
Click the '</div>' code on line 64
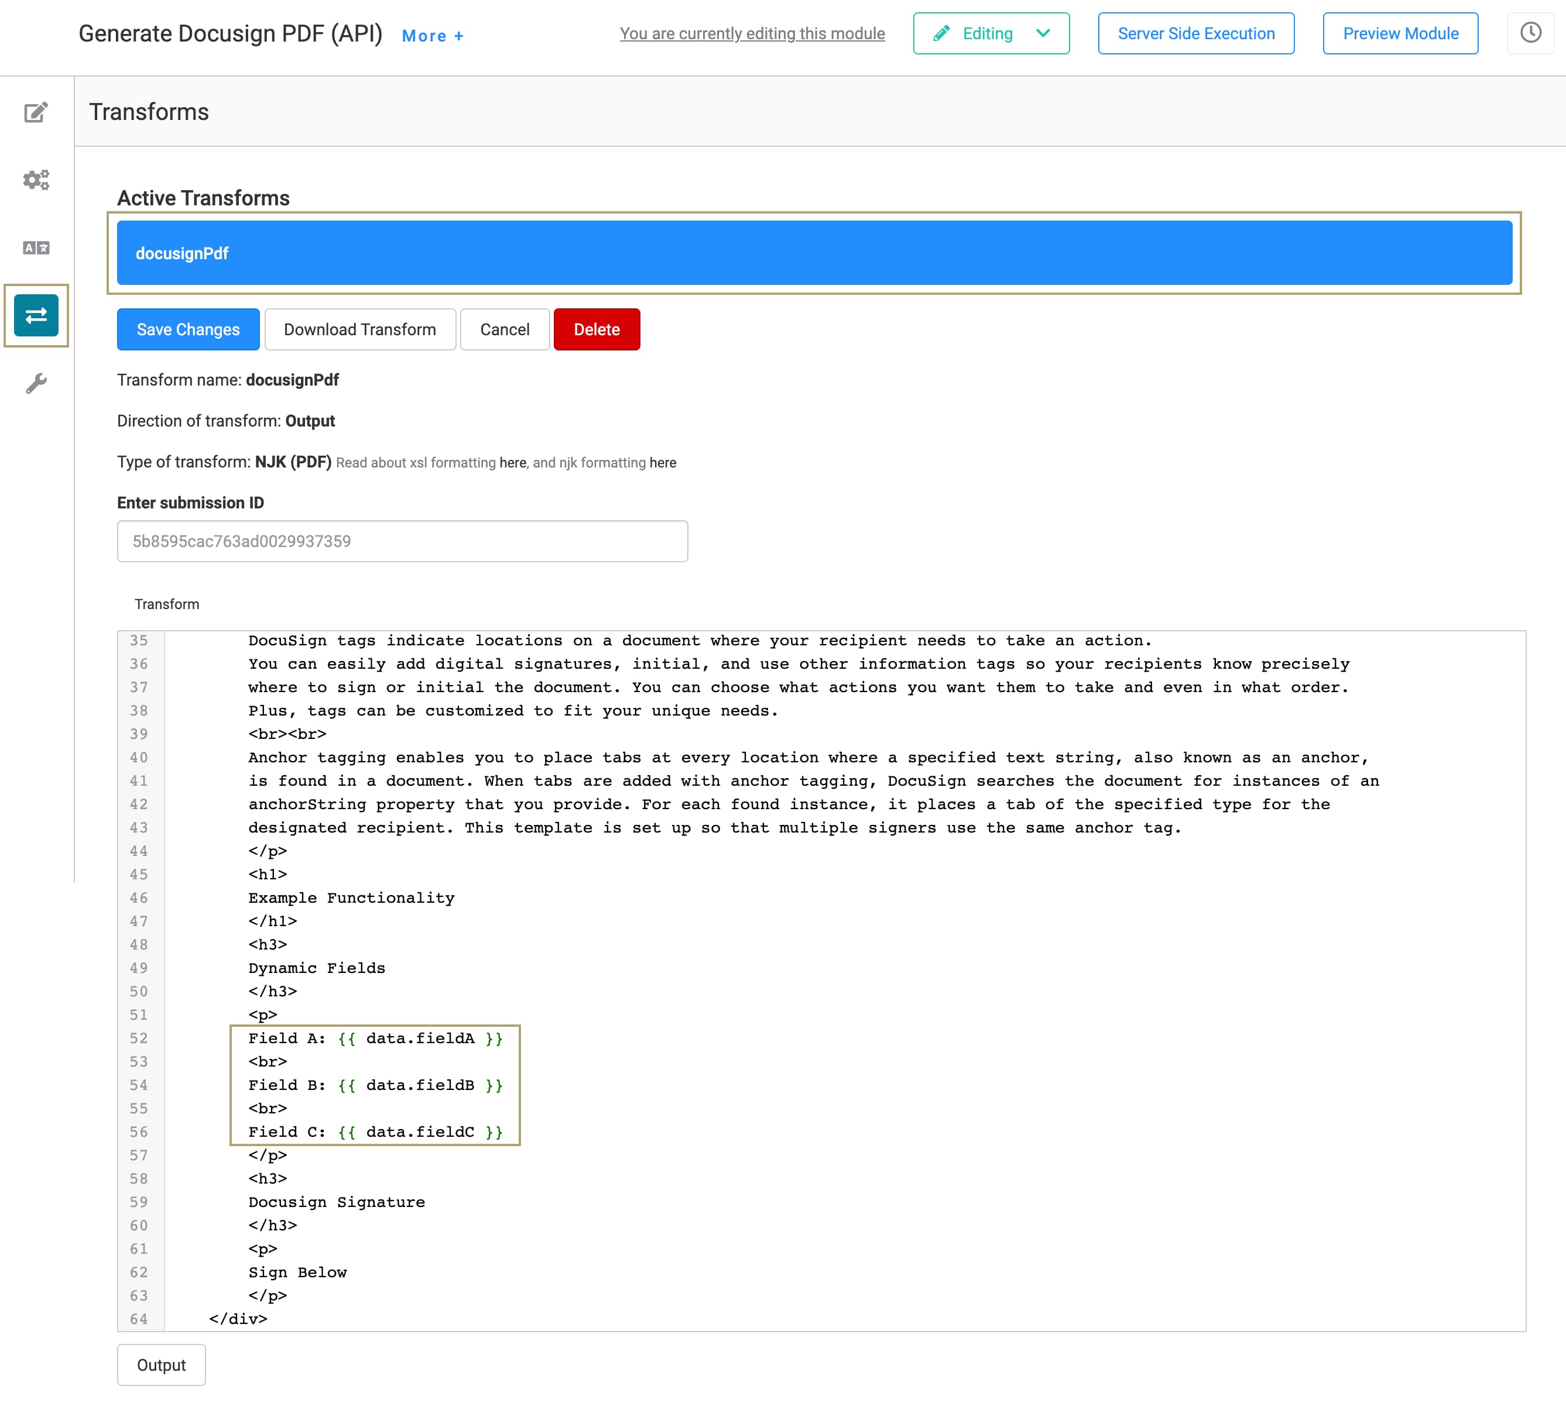click(x=238, y=1319)
